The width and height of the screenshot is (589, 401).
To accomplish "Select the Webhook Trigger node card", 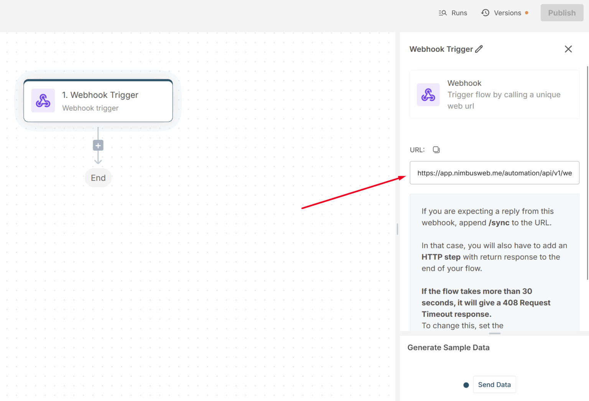I will coord(98,101).
